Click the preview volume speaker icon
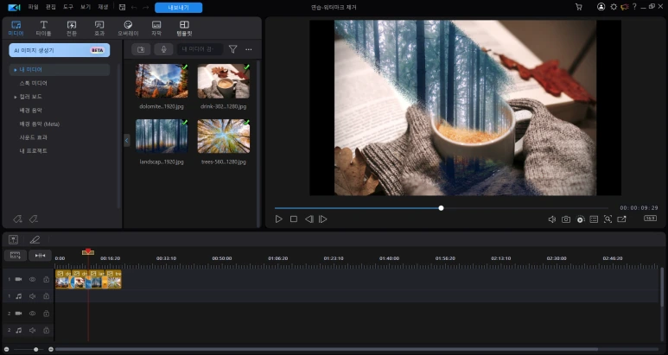Image resolution: width=668 pixels, height=355 pixels. click(x=551, y=219)
